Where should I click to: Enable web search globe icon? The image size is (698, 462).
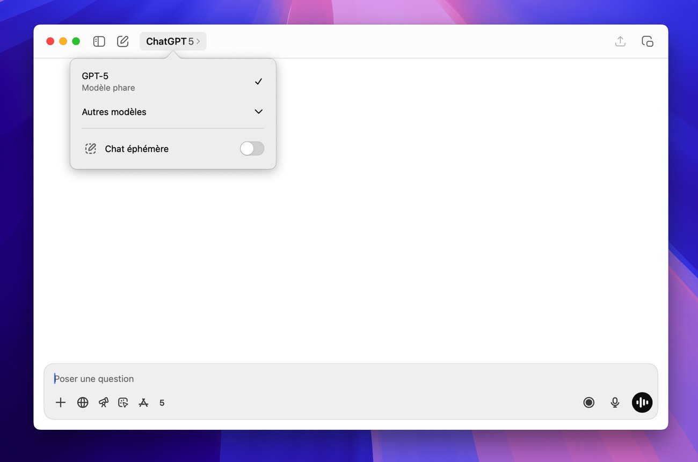point(83,402)
